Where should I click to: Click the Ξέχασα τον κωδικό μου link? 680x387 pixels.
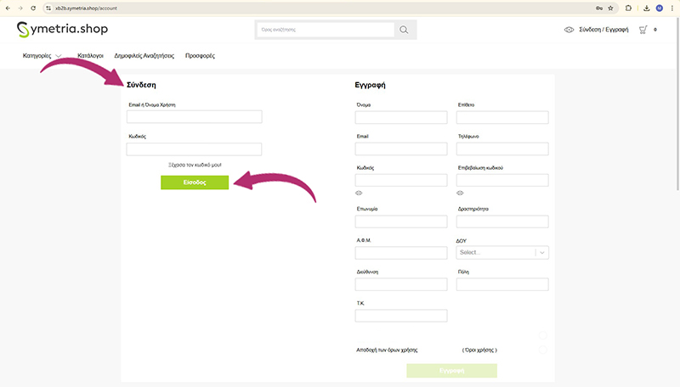195,165
